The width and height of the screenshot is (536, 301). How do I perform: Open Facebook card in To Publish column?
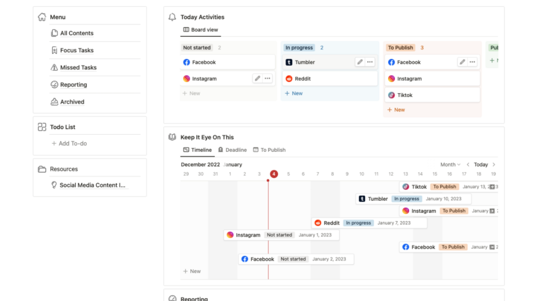pyautogui.click(x=433, y=62)
